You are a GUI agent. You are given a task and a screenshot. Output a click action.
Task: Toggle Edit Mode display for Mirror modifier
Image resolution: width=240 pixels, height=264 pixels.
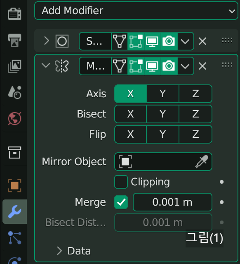[x=136, y=66]
